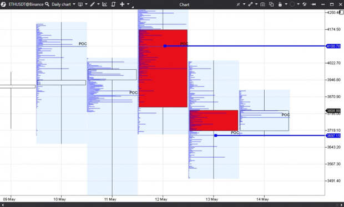Open instrument search with magnifier icon
The height and width of the screenshot is (207, 344).
[47, 4]
